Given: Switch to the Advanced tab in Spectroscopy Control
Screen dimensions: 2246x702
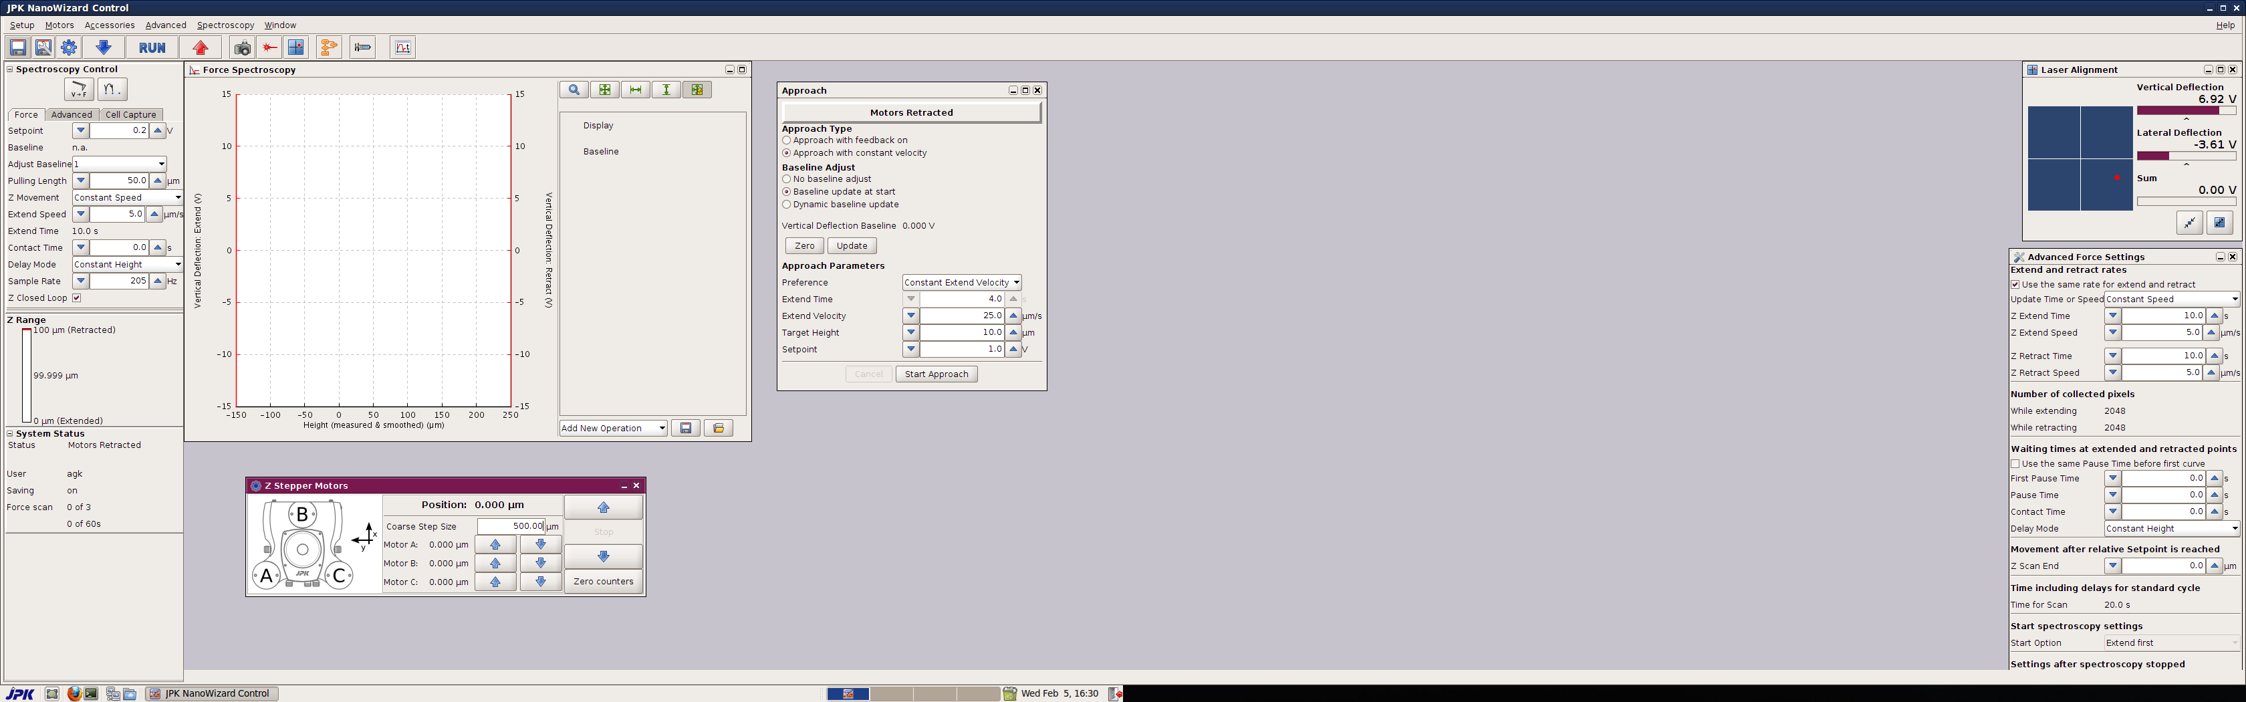Looking at the screenshot, I should (72, 115).
